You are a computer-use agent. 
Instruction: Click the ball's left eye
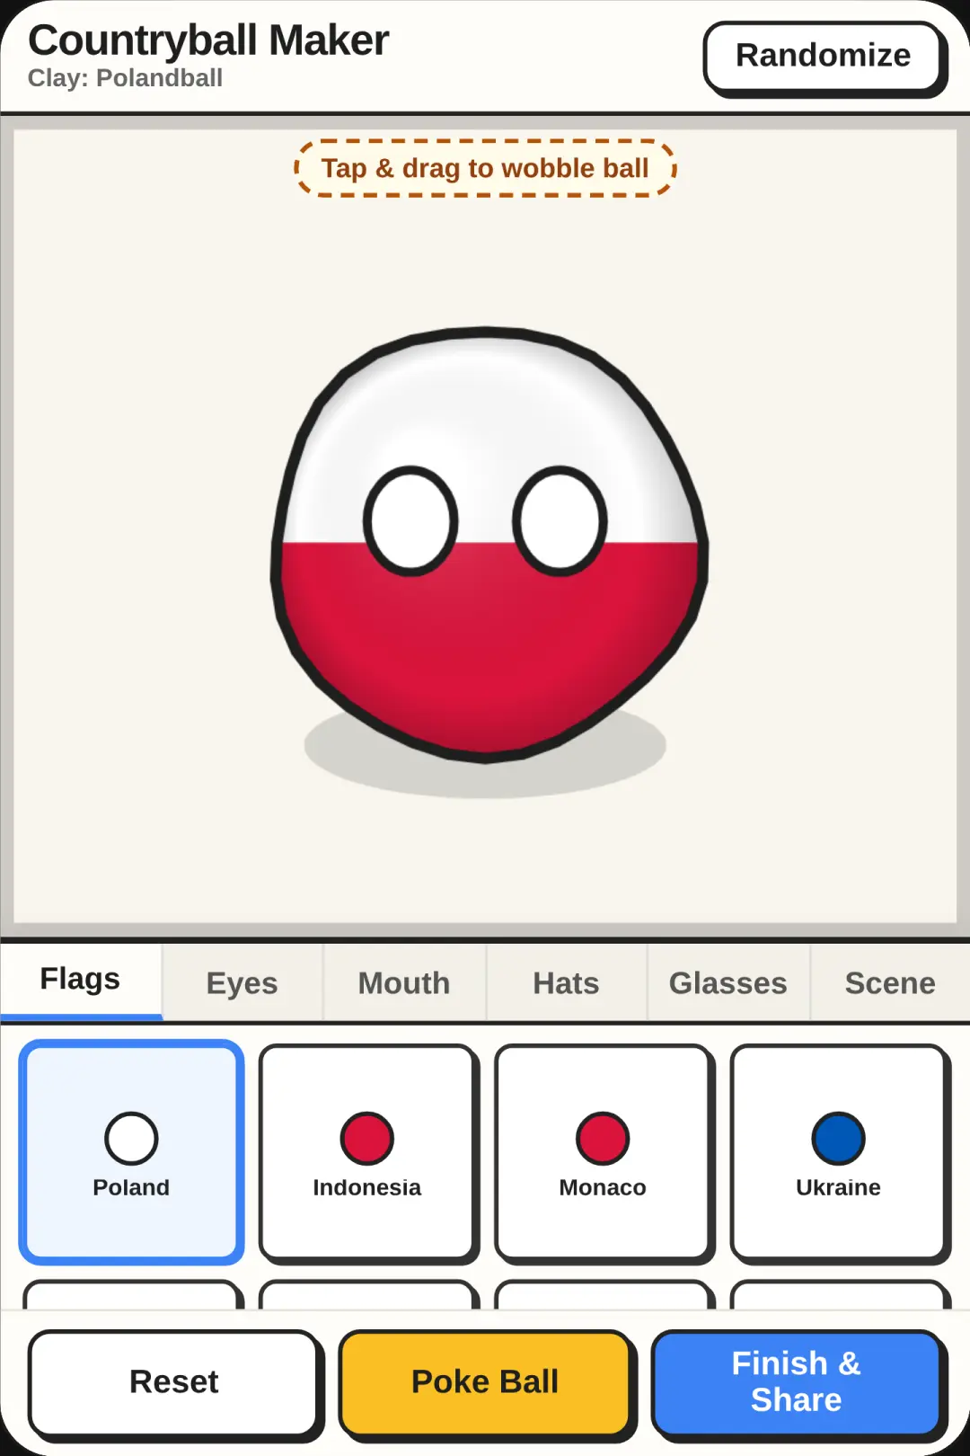[x=411, y=520]
